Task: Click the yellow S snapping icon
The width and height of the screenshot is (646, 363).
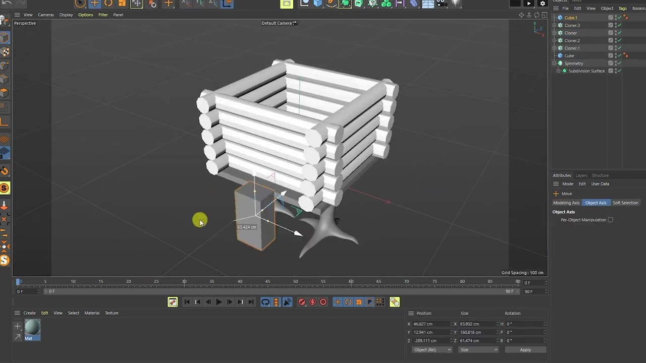Action: (5, 188)
